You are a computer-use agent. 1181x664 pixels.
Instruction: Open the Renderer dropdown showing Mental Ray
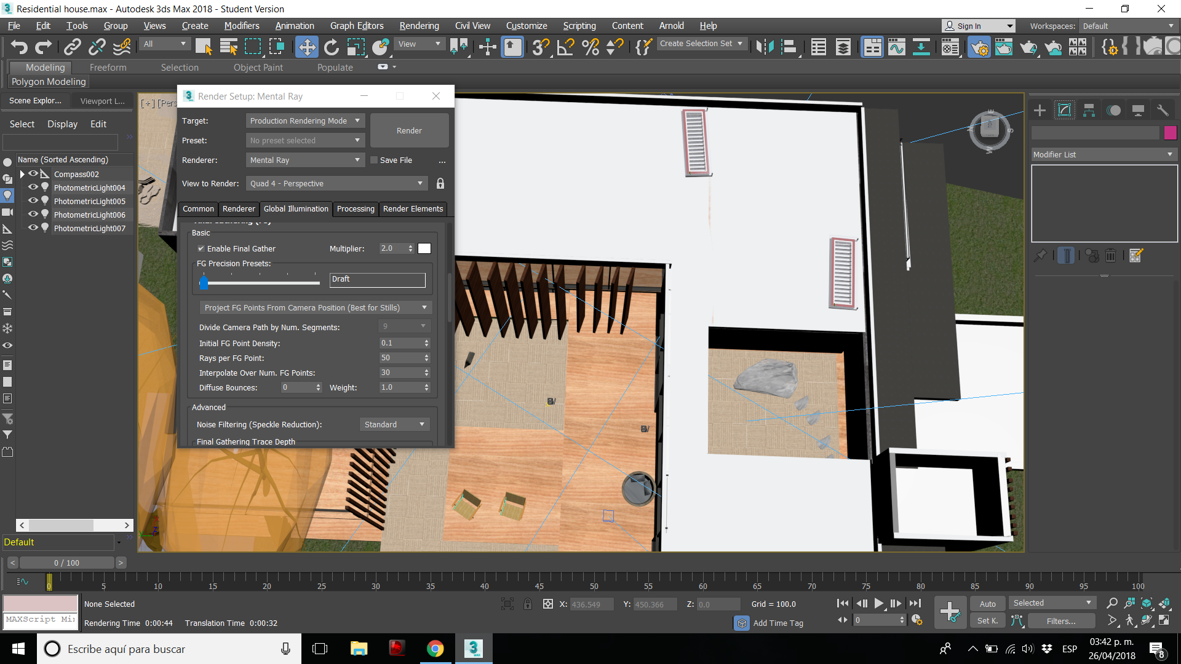tap(305, 160)
